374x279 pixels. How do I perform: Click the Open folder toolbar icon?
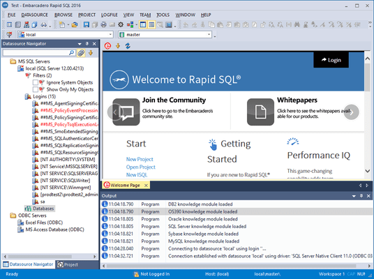(75, 24)
